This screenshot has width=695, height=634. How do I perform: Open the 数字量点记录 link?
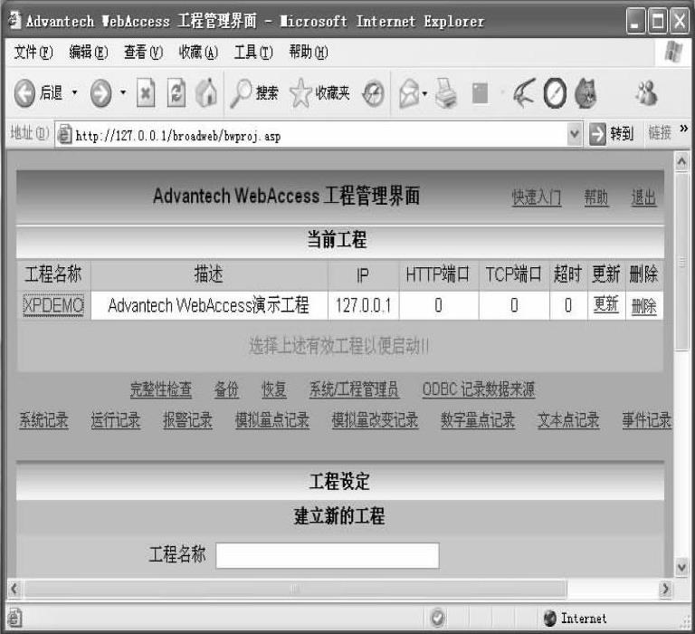pyautogui.click(x=478, y=420)
